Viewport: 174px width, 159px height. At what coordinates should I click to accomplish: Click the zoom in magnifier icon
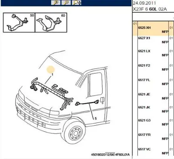(56, 3)
